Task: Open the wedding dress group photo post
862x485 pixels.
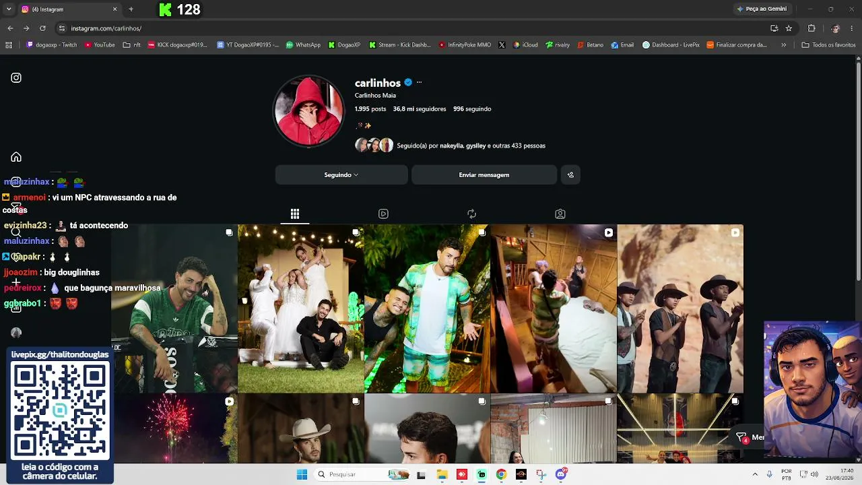Action: [x=300, y=309]
